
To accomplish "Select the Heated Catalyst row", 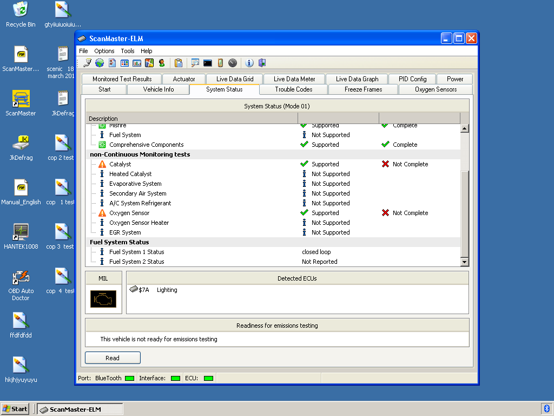I will point(273,174).
